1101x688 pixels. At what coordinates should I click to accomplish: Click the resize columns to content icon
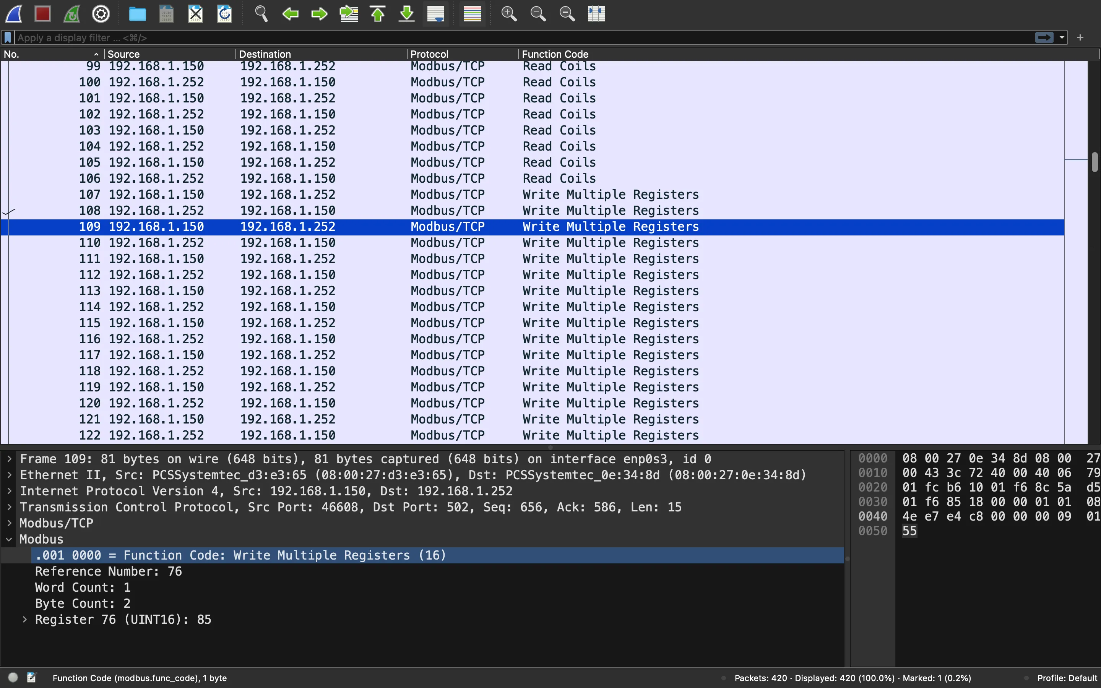pyautogui.click(x=596, y=14)
